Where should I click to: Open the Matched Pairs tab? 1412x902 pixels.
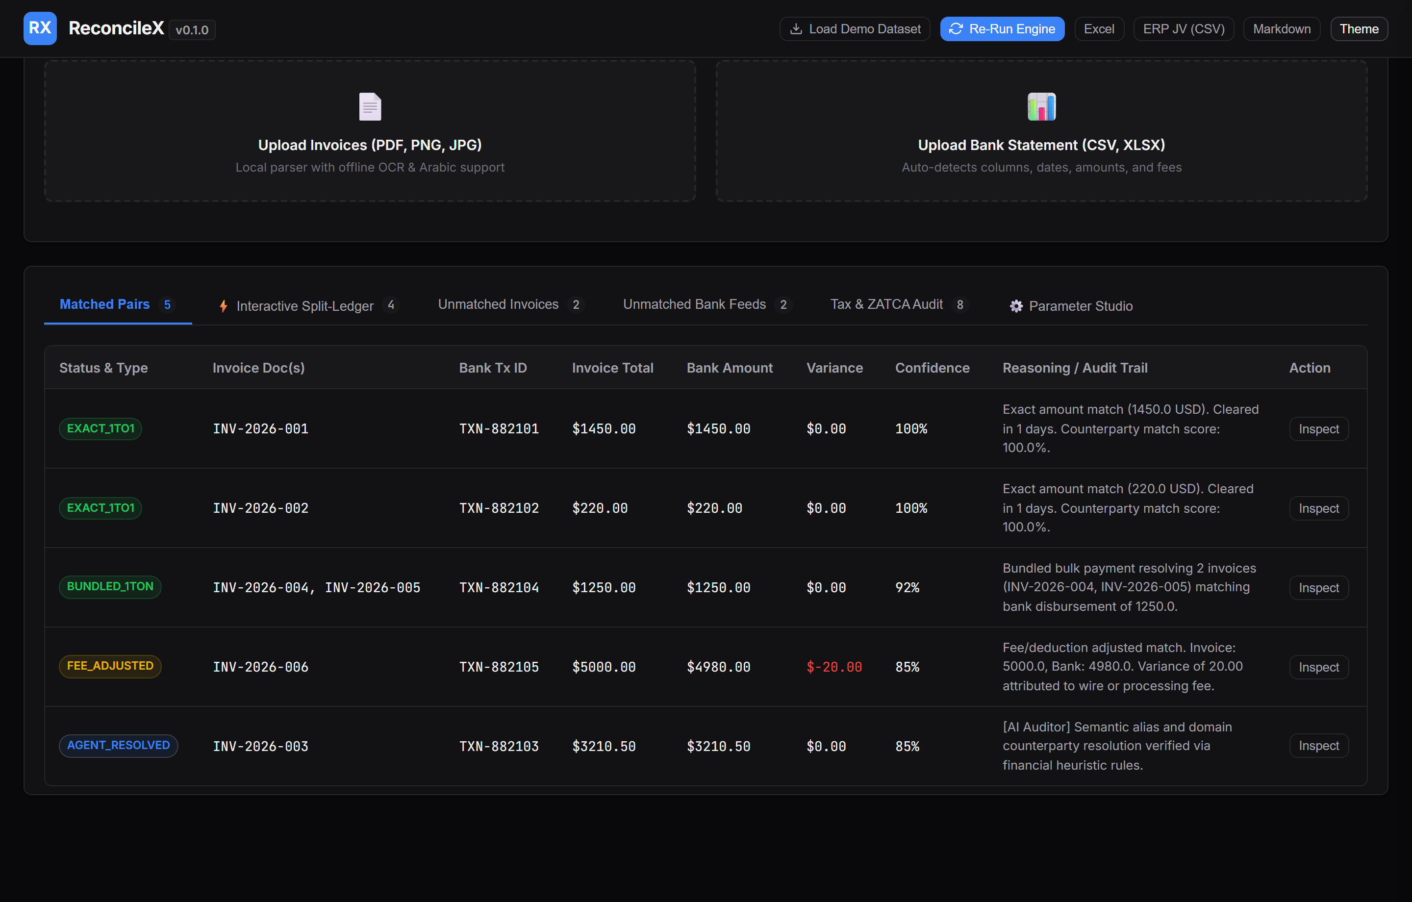pos(118,304)
